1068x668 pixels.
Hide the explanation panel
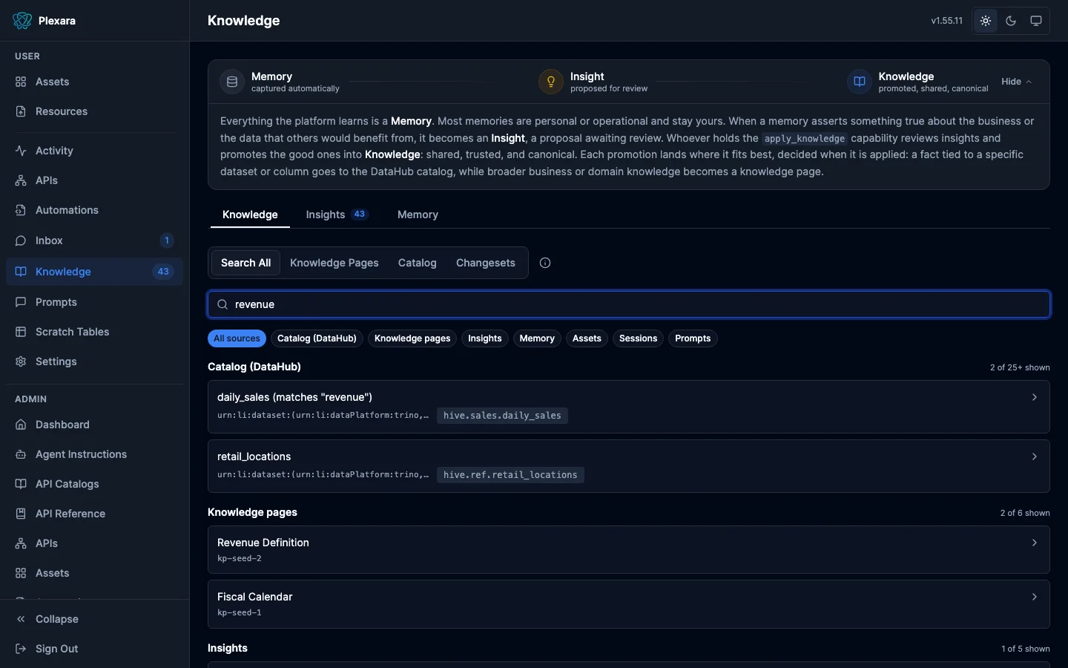(x=1016, y=82)
